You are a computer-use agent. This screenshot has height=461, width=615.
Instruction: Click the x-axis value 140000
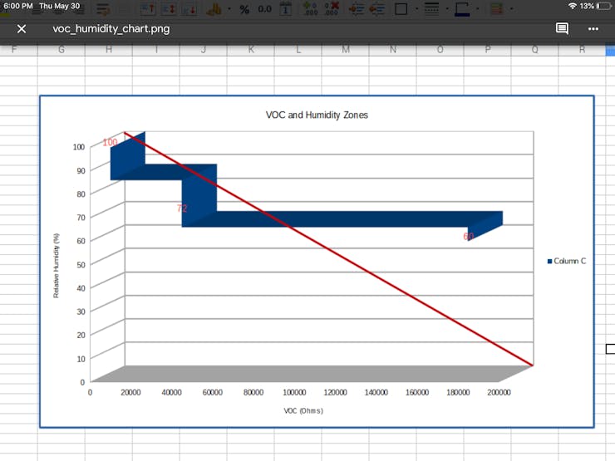click(376, 392)
